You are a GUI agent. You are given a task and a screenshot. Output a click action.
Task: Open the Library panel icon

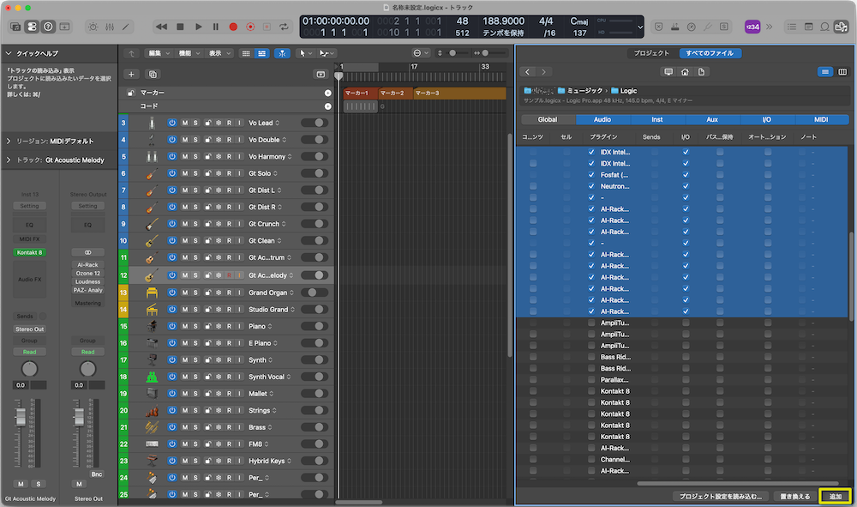(15, 27)
